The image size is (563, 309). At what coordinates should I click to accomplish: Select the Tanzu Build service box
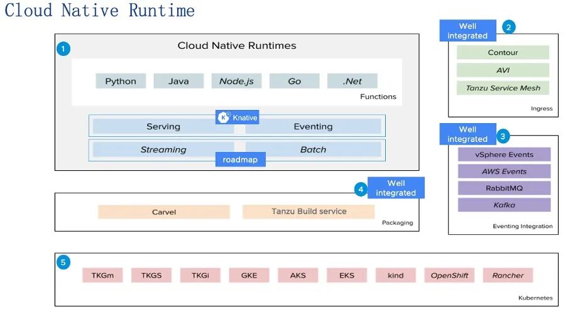pos(309,212)
